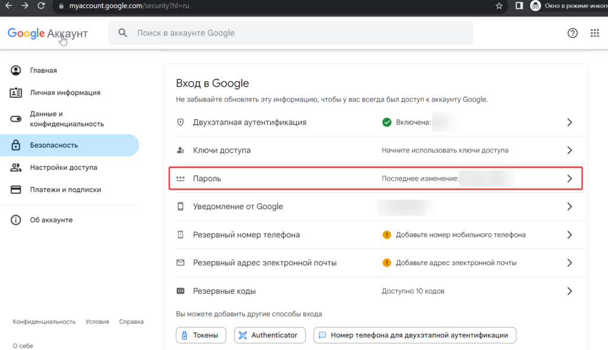Click the Главная profile icon
Image resolution: width=608 pixels, height=350 pixels.
15,70
